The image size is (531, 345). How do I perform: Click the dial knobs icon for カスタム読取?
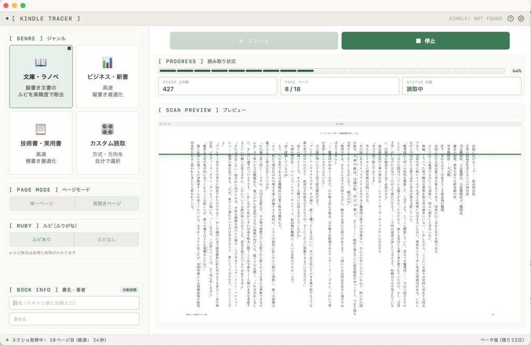click(x=107, y=129)
